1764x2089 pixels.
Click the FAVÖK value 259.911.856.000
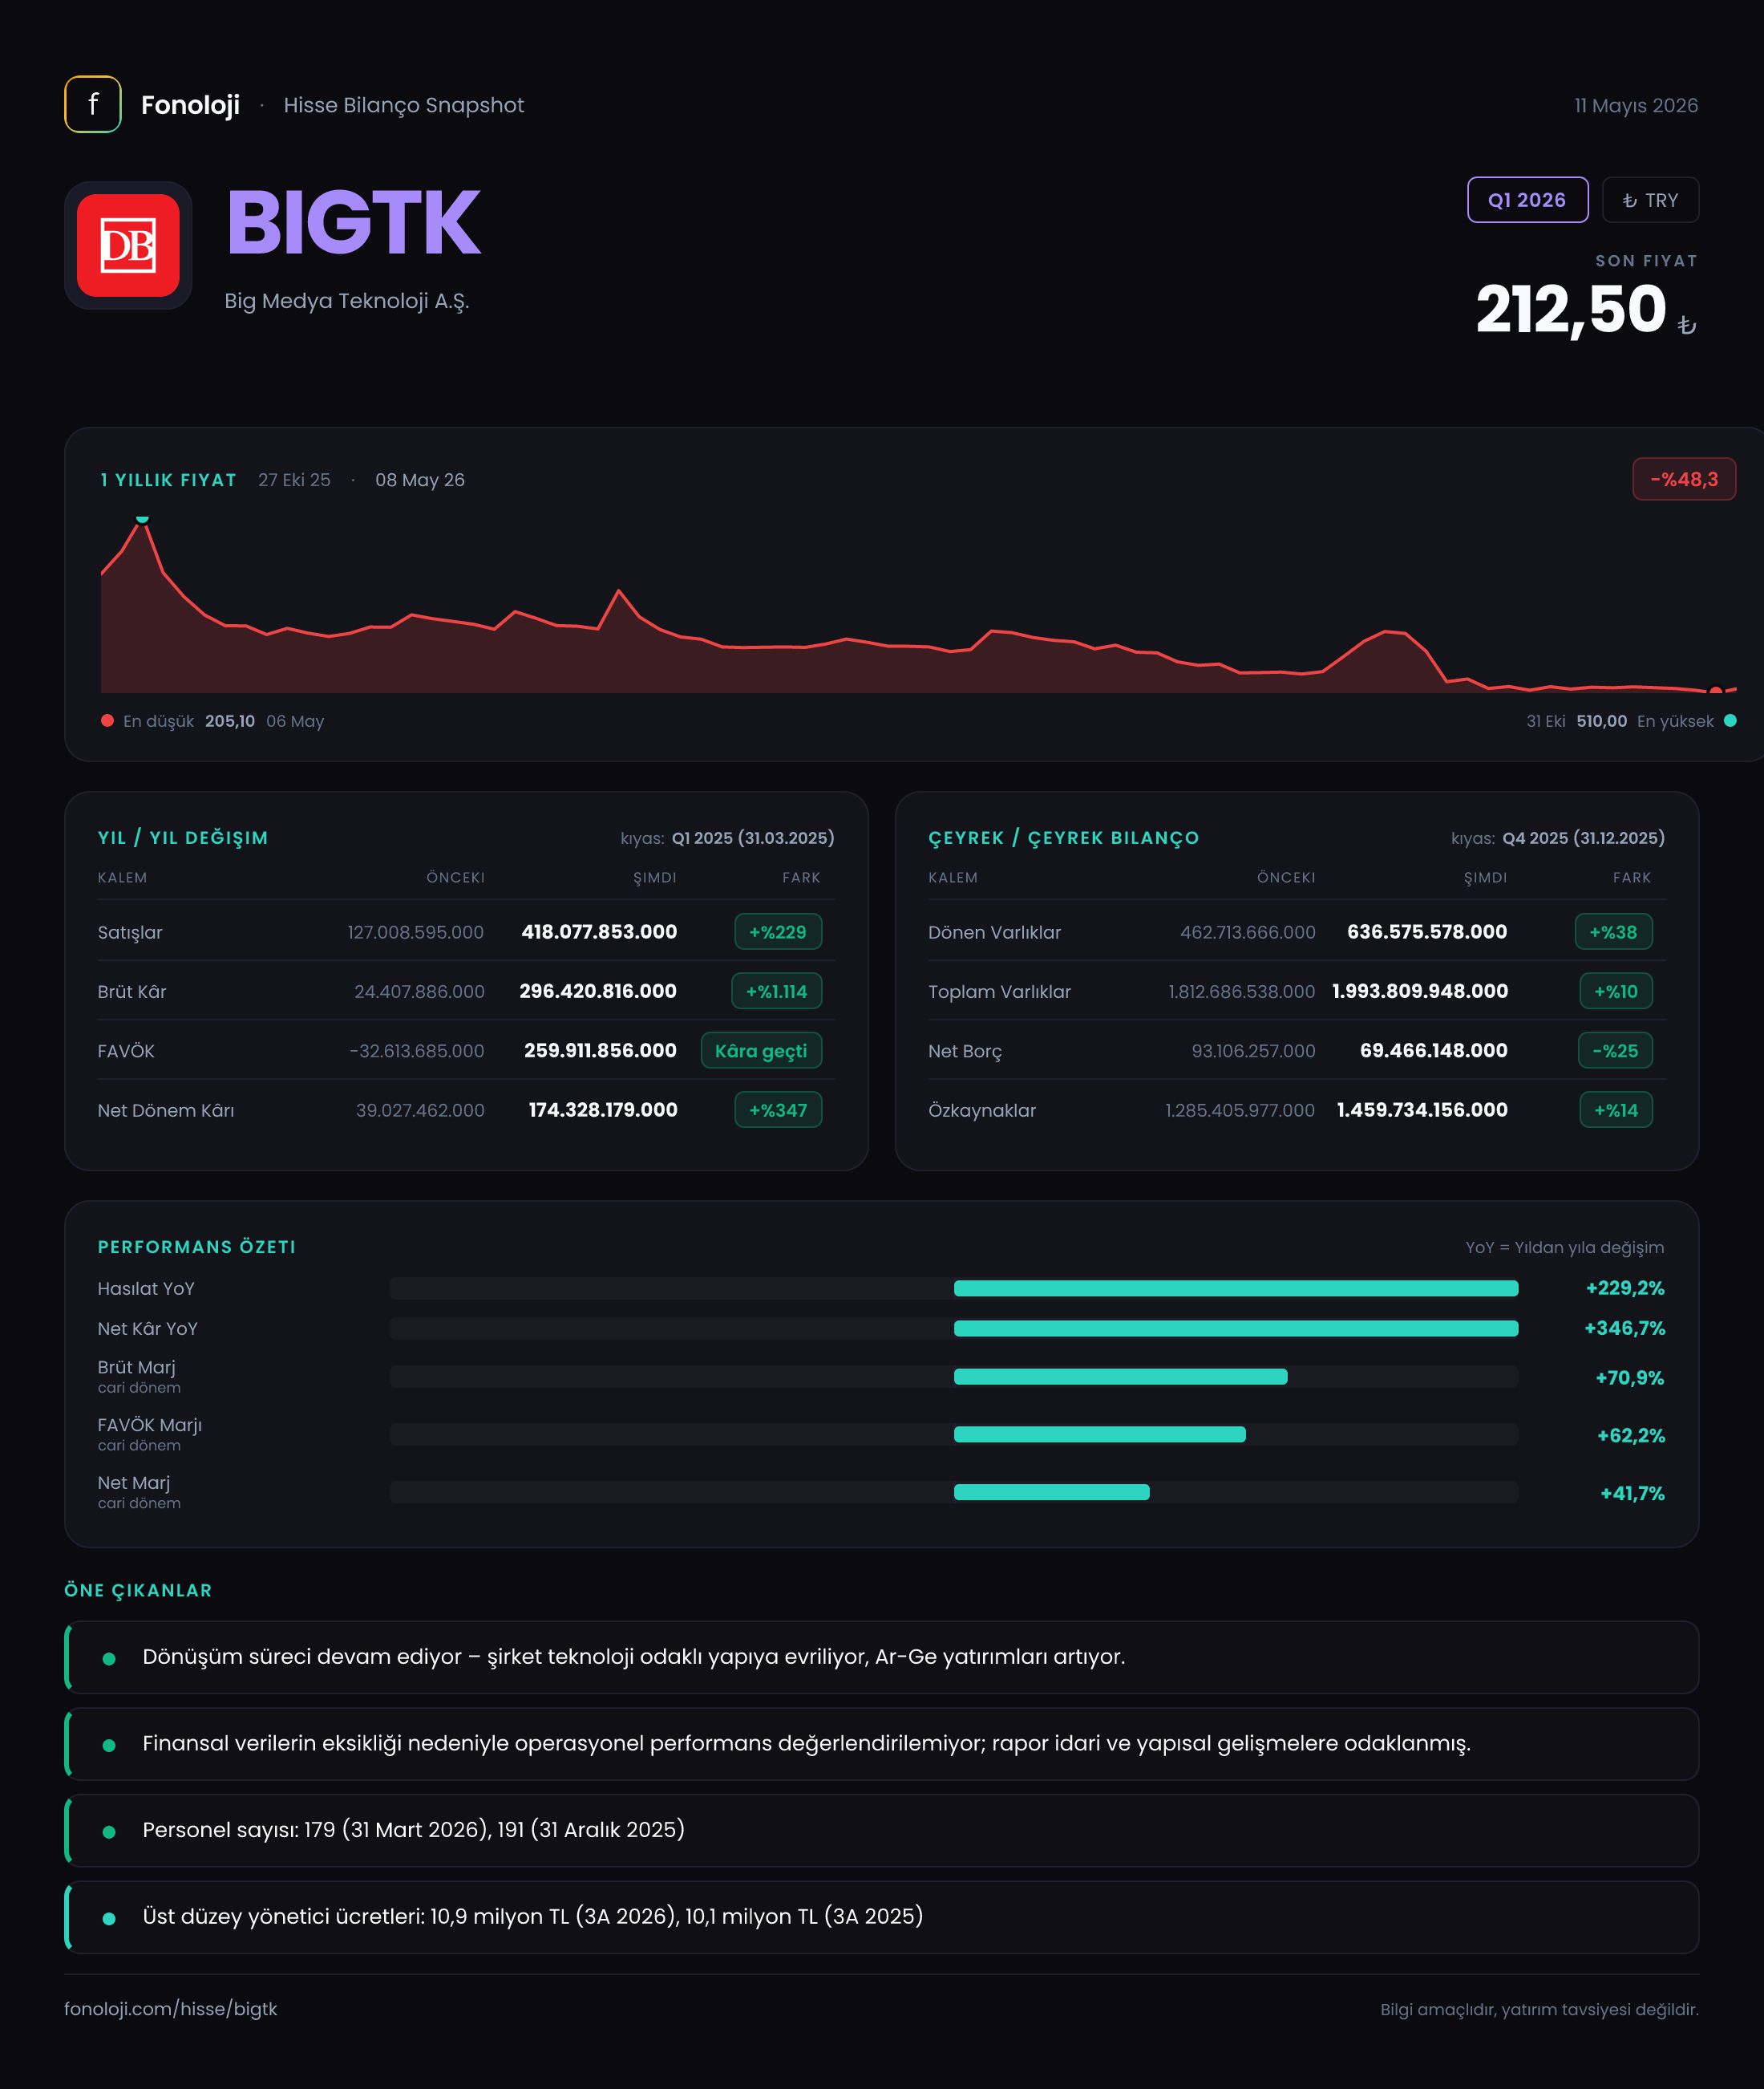[x=600, y=1050]
